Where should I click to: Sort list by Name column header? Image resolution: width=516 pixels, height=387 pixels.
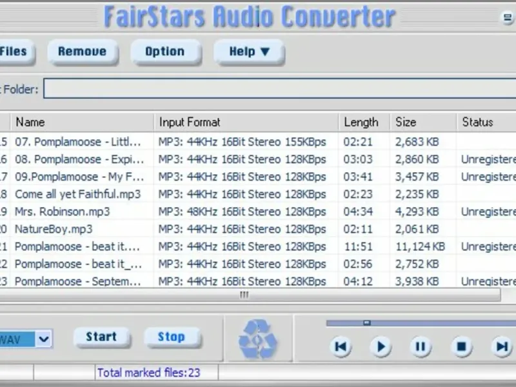point(83,123)
